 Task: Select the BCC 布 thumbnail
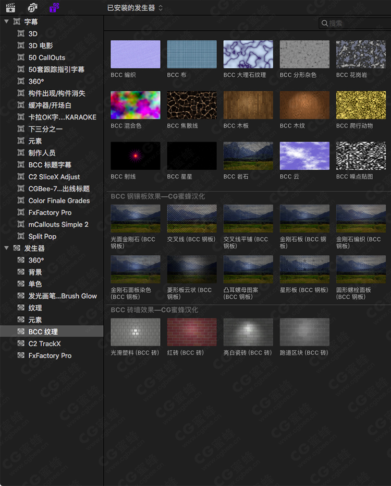click(x=192, y=54)
